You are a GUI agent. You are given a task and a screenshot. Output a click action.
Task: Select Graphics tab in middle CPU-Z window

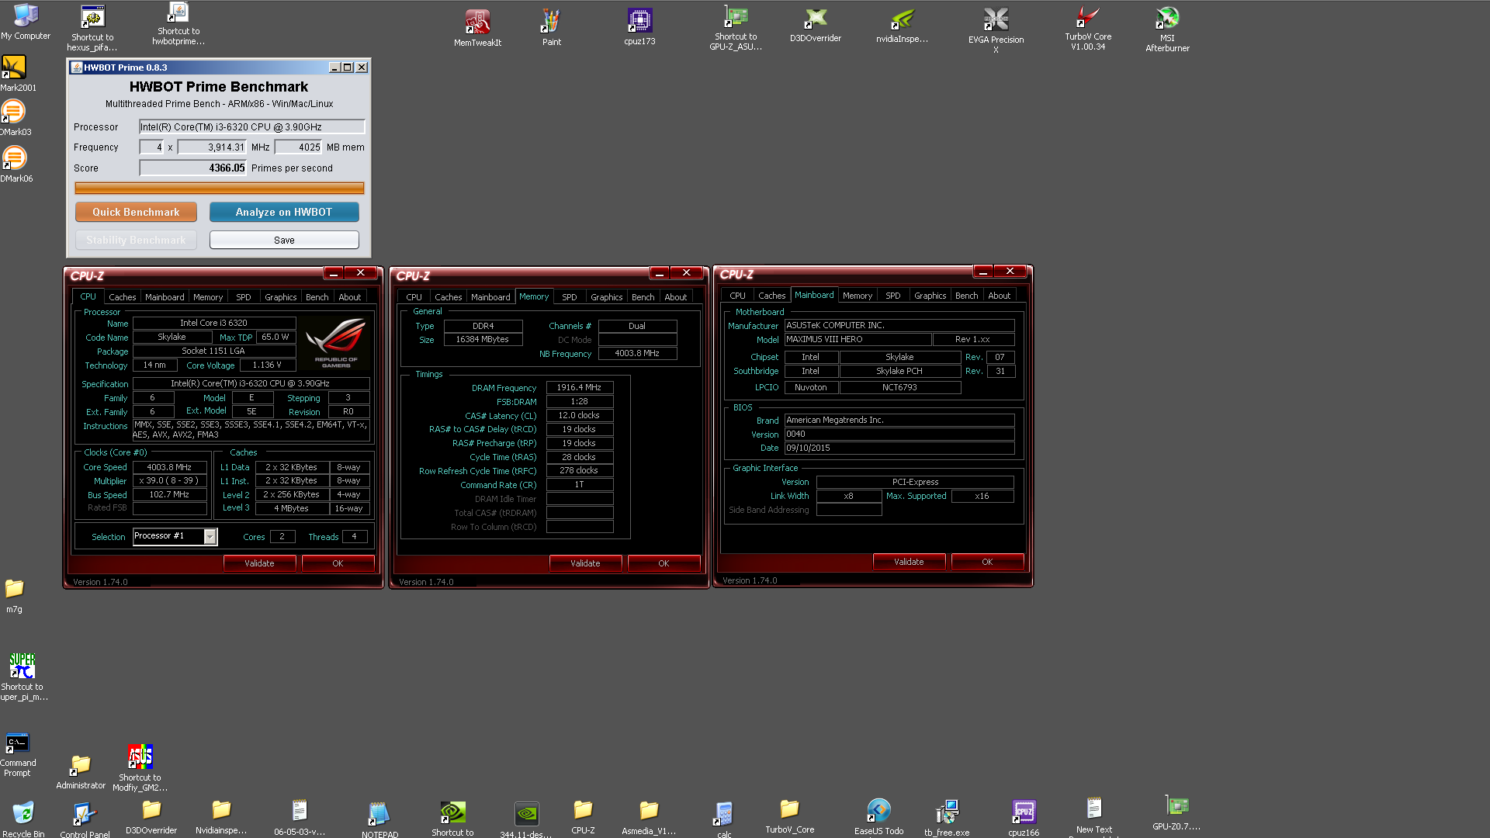point(606,297)
